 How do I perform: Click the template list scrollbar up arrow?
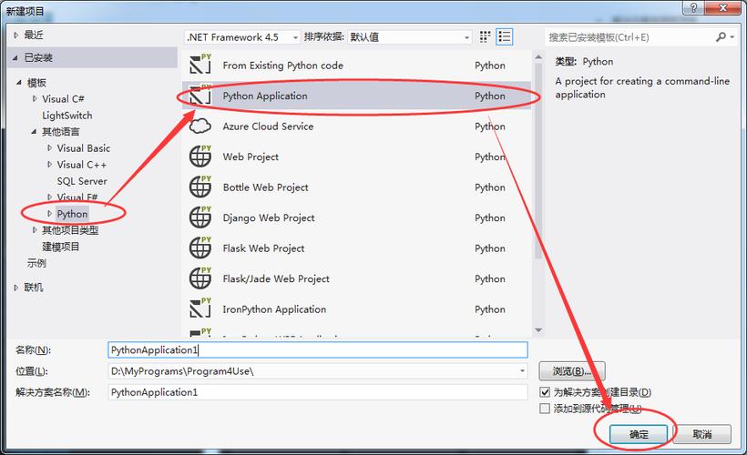click(538, 57)
